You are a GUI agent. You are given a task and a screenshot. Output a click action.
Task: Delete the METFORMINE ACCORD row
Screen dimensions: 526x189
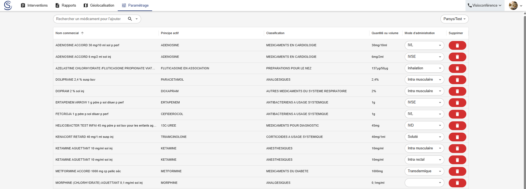457,171
